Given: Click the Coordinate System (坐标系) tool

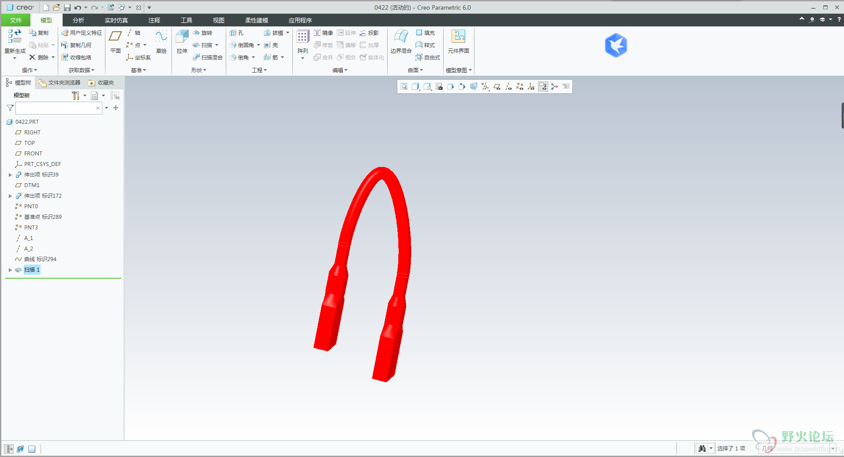Looking at the screenshot, I should point(138,58).
